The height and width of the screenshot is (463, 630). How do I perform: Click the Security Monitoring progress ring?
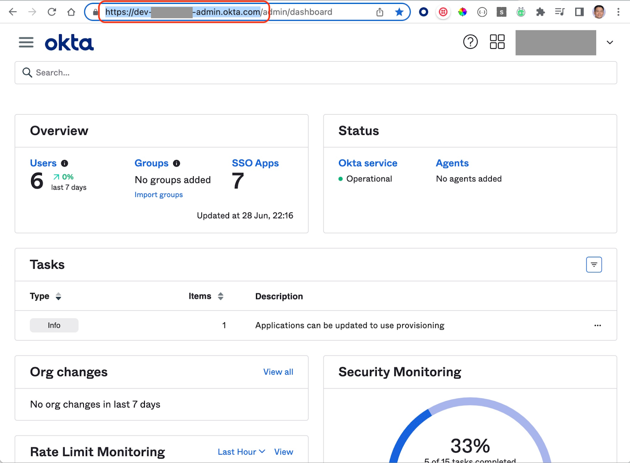click(470, 430)
